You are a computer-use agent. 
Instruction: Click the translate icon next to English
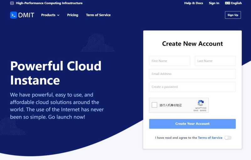point(227,3)
